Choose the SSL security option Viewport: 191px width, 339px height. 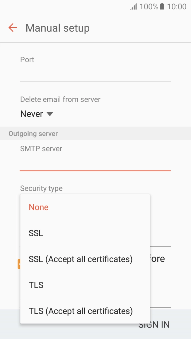(36, 233)
